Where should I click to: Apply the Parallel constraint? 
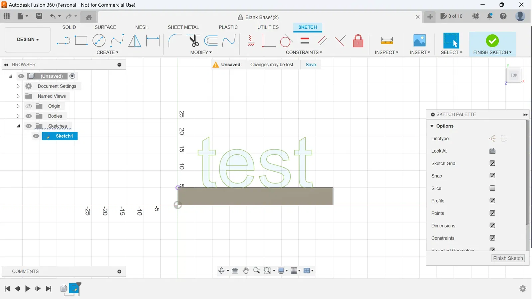(323, 41)
